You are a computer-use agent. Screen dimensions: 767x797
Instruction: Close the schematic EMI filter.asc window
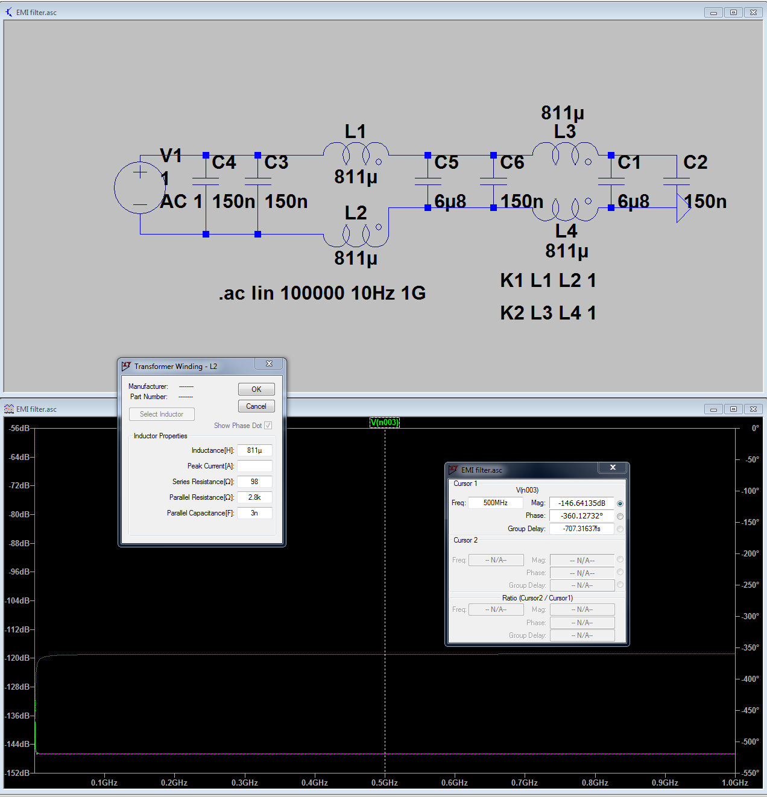[x=753, y=12]
